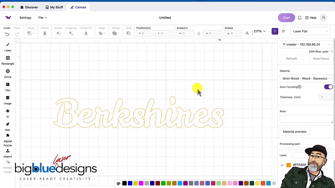Click the Auto Focusing info icon

tap(299, 87)
